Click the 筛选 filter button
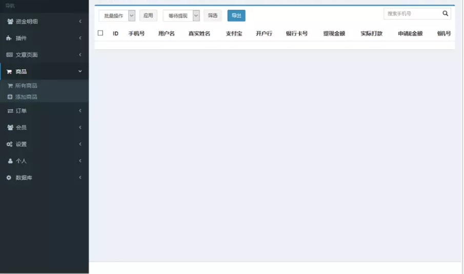The height and width of the screenshot is (274, 464). (x=212, y=16)
